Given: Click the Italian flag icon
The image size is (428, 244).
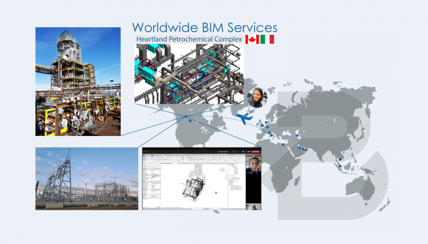Looking at the screenshot, I should pyautogui.click(x=267, y=40).
